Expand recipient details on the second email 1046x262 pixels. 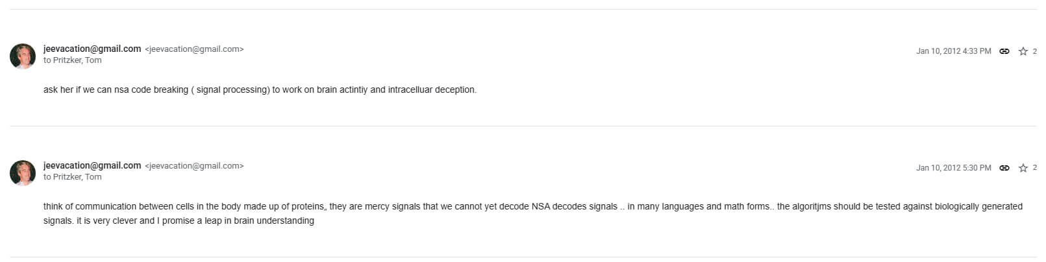72,177
